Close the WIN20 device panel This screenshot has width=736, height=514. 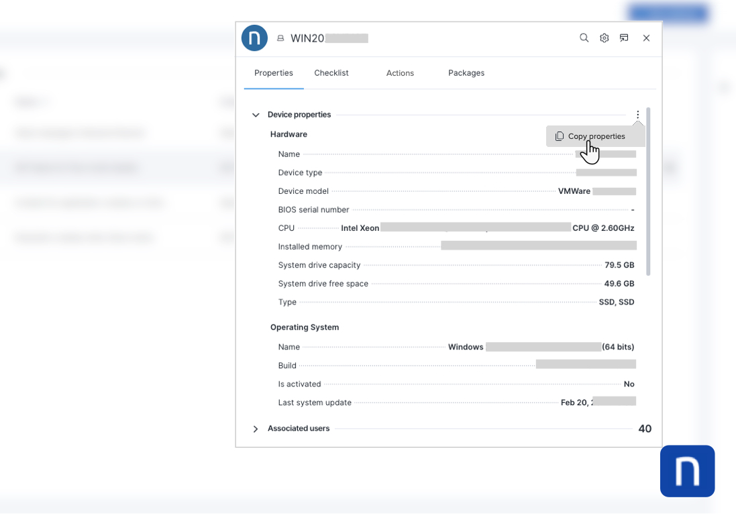646,38
